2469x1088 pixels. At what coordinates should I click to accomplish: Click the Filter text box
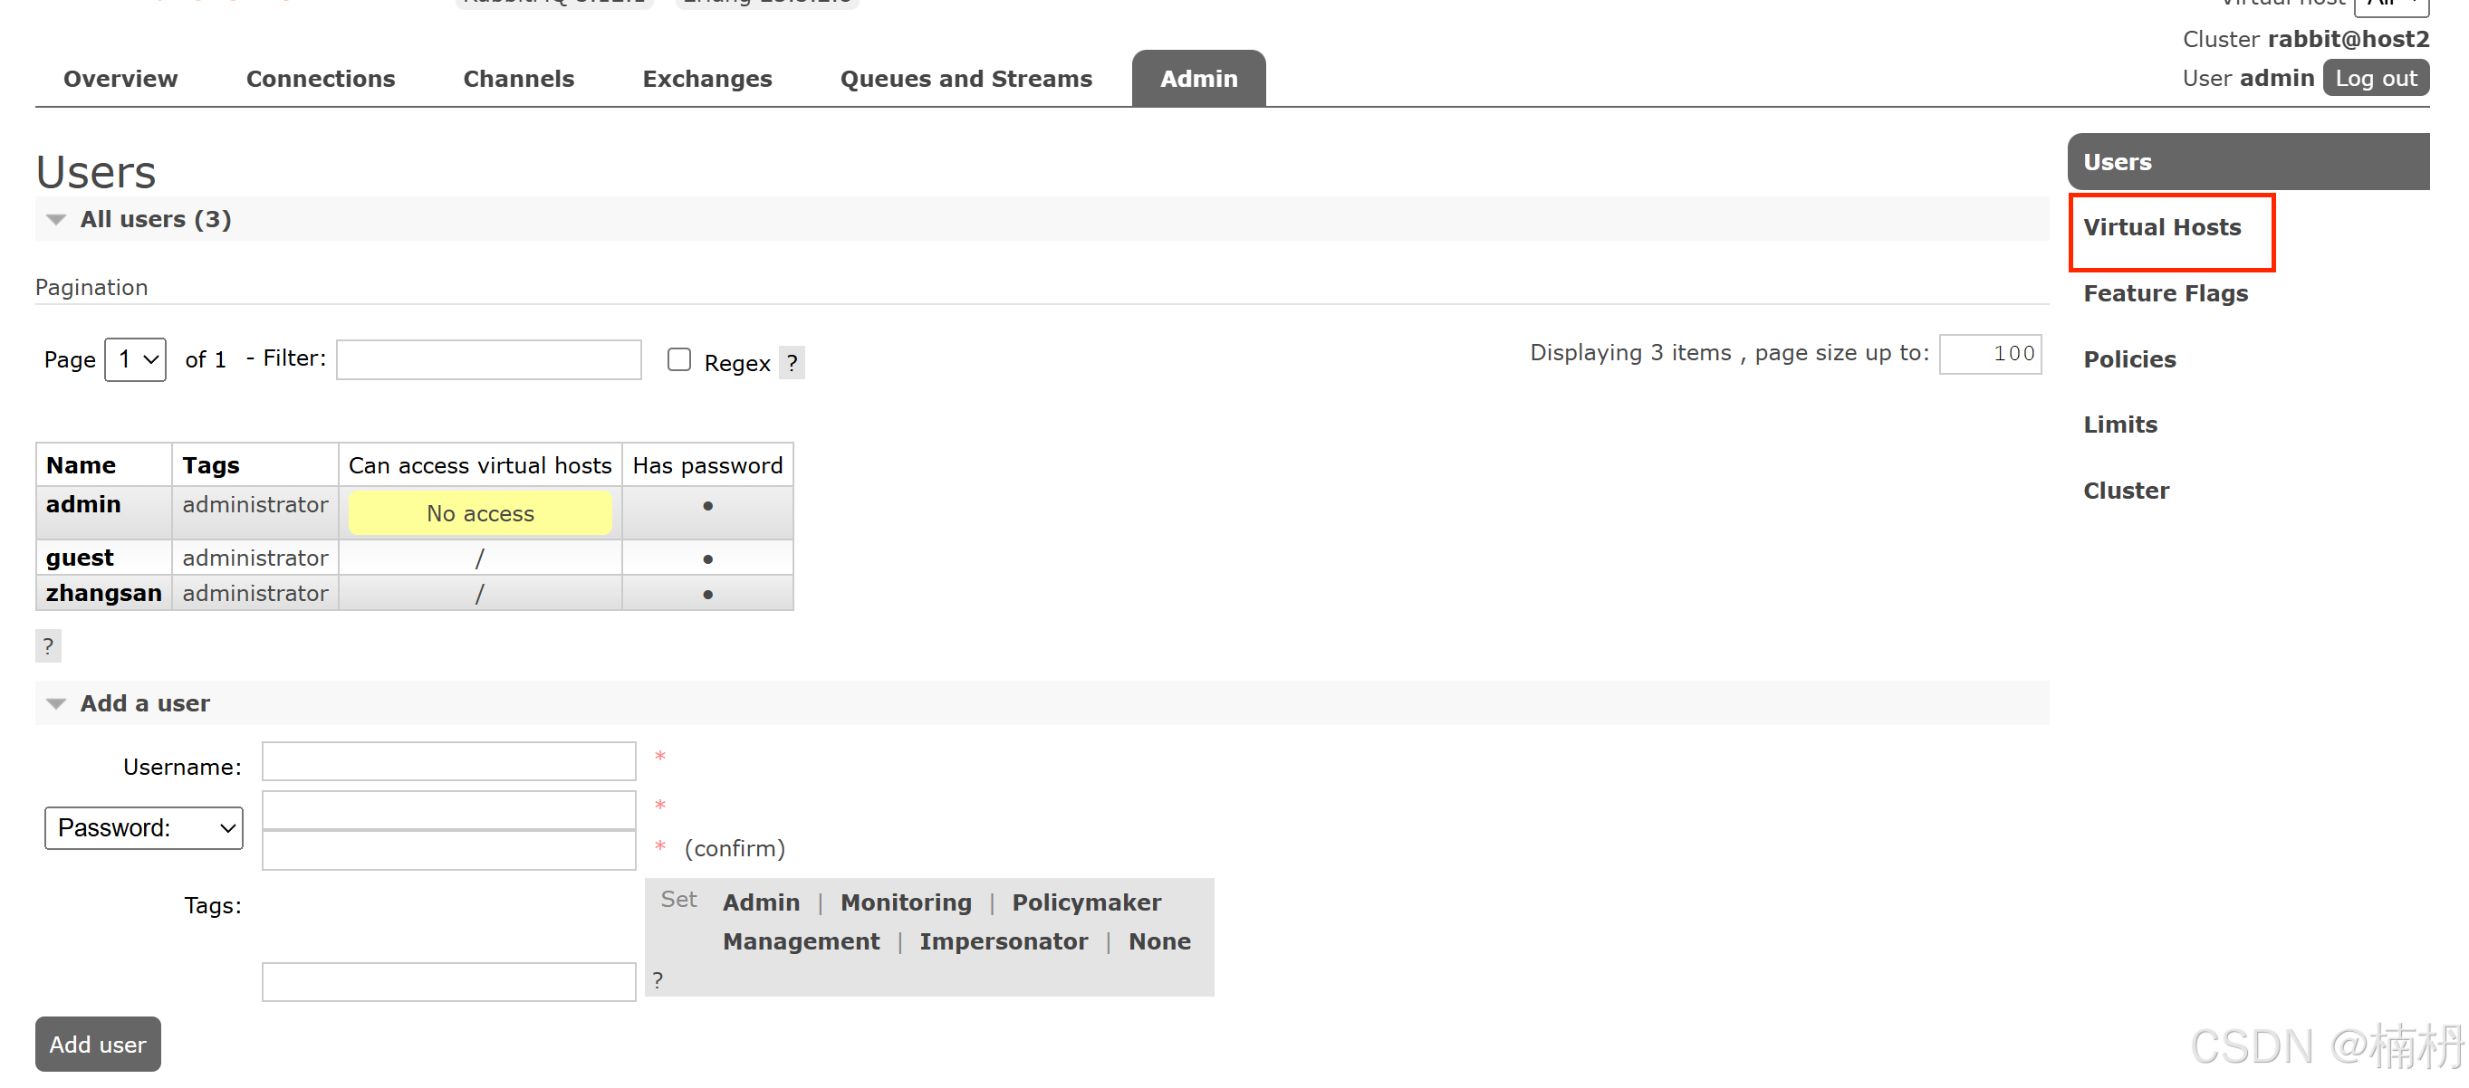(x=488, y=359)
